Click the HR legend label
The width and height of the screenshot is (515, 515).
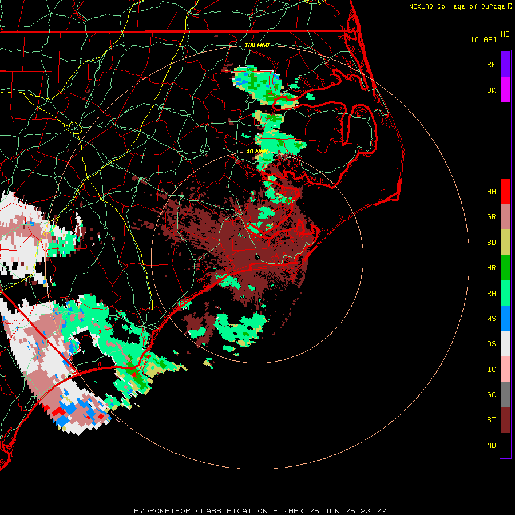click(x=491, y=268)
